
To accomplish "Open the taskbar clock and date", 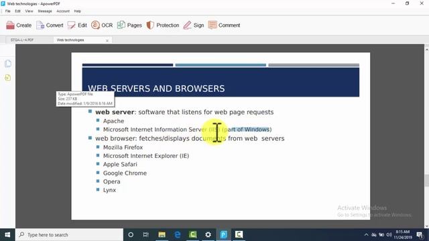I will tap(403, 235).
